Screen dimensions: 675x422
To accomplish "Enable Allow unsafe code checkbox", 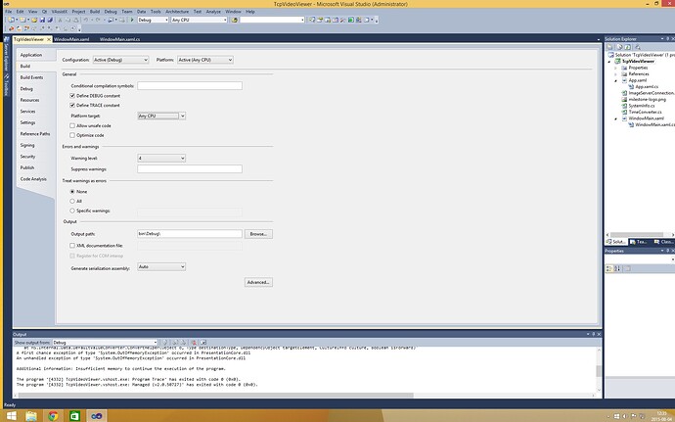I will pos(72,126).
